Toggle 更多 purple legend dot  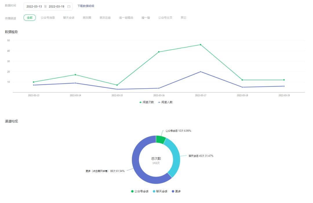click(173, 191)
